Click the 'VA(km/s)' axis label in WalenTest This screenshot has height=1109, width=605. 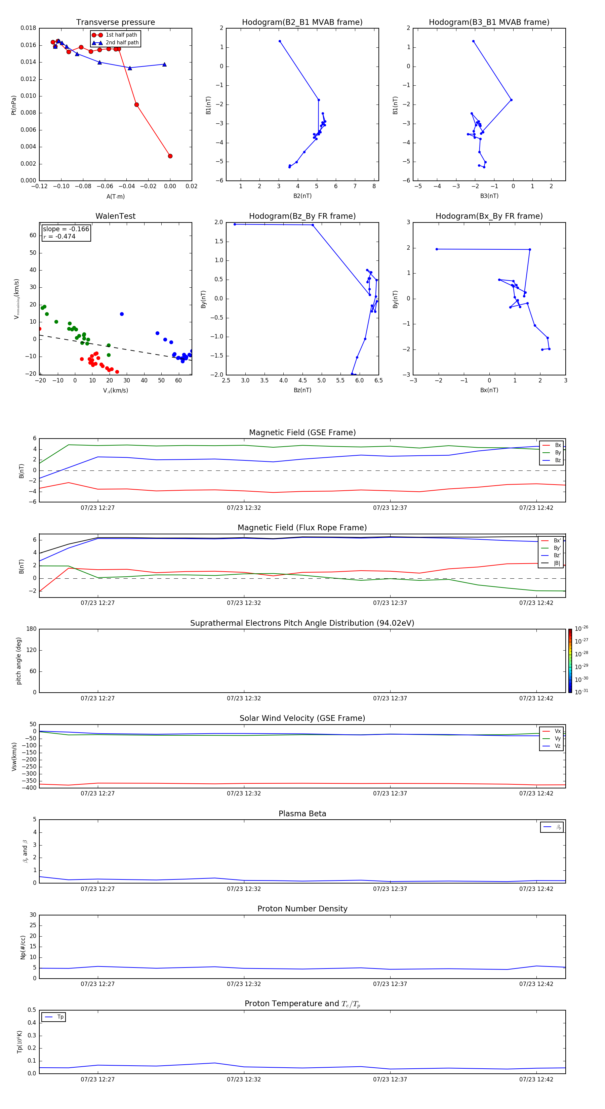coord(115,391)
